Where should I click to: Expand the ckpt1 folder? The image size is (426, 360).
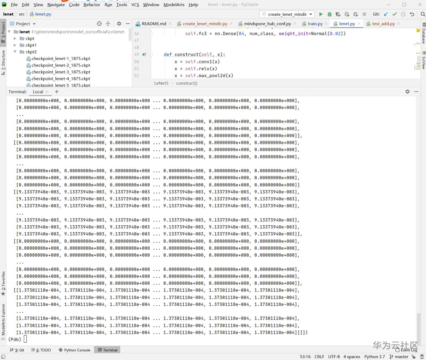[15, 45]
